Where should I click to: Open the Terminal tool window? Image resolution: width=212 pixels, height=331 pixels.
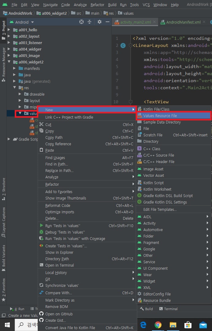tap(168, 309)
